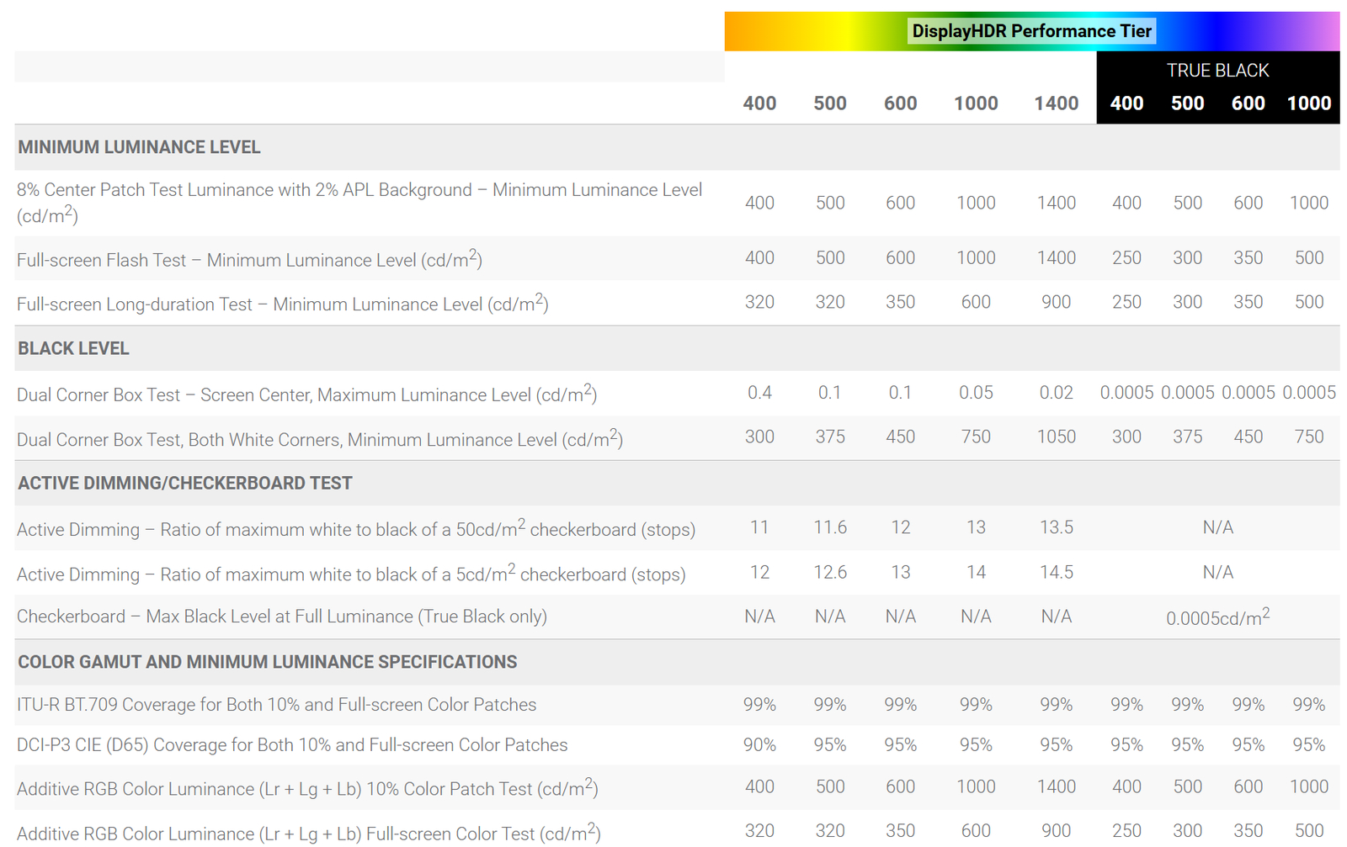Click the DisplayHDR Performance Tier banner label

click(1031, 32)
